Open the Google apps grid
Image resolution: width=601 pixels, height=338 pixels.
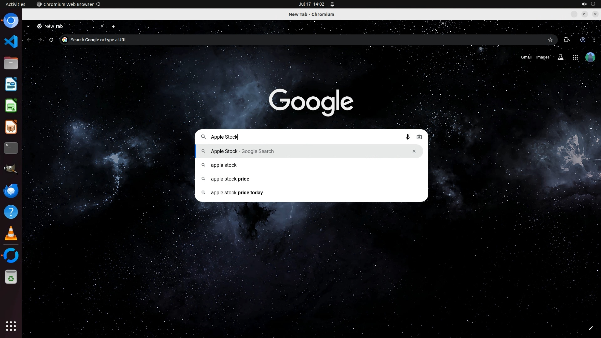click(x=575, y=57)
